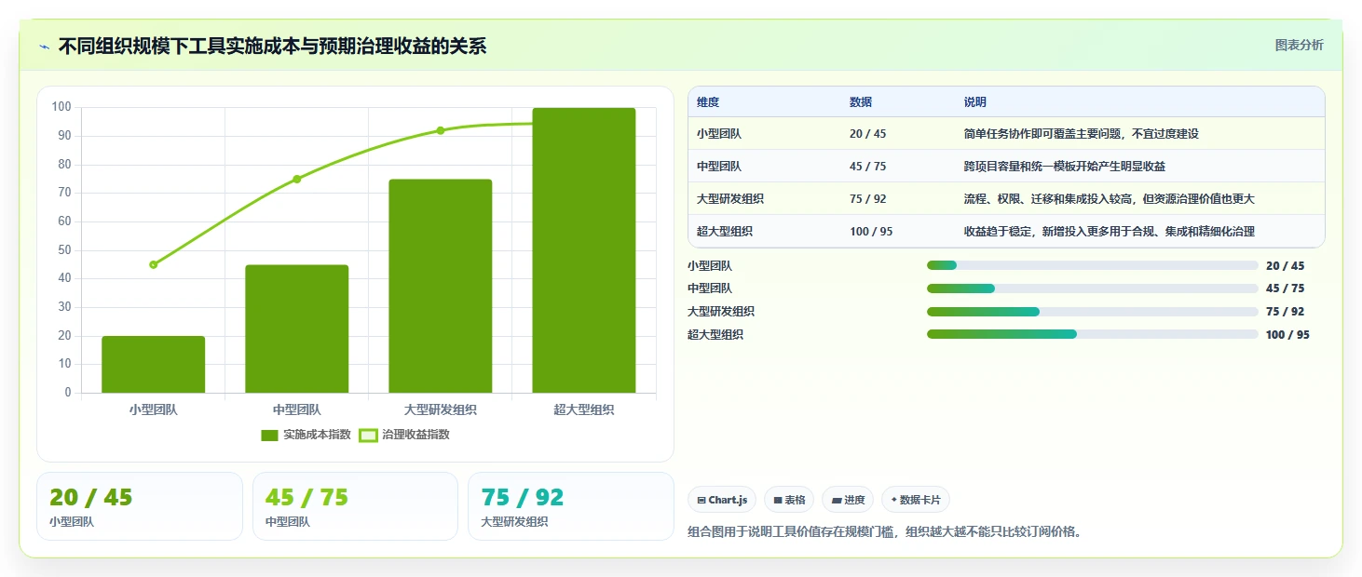Click the 图表分析 label in the header
Viewport: 1362px width, 577px height.
pos(1299,46)
